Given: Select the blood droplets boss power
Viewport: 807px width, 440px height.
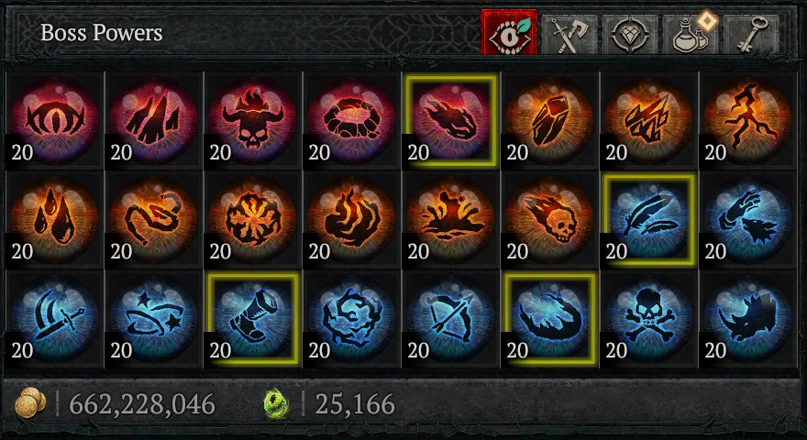Looking at the screenshot, I should [54, 220].
